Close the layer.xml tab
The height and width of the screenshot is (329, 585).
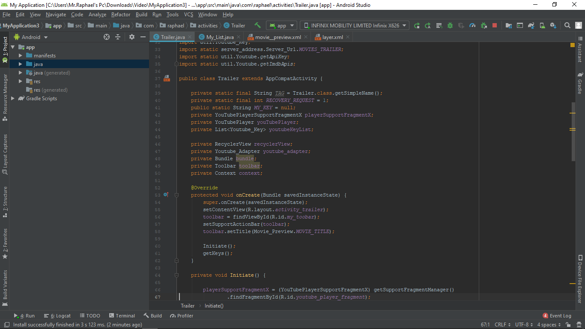[348, 37]
